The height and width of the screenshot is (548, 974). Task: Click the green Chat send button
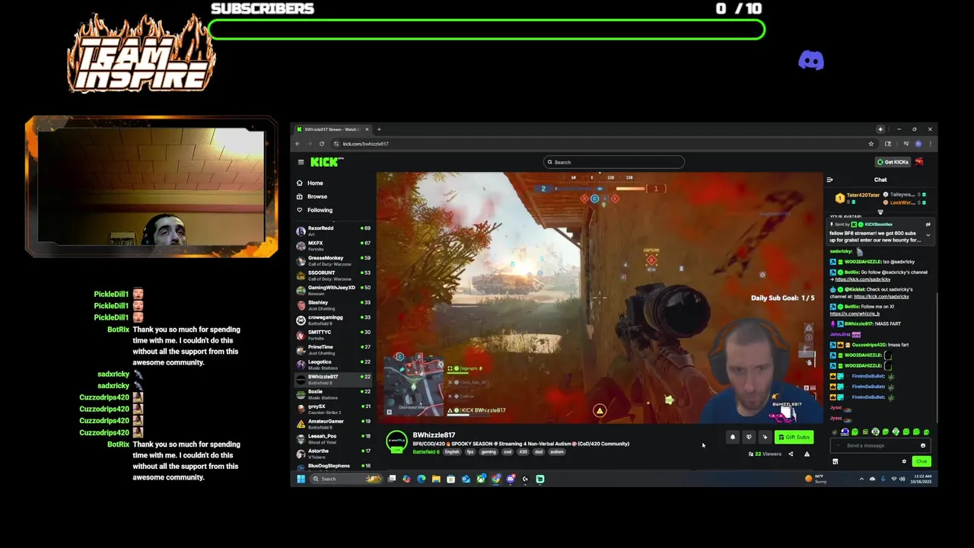click(921, 461)
